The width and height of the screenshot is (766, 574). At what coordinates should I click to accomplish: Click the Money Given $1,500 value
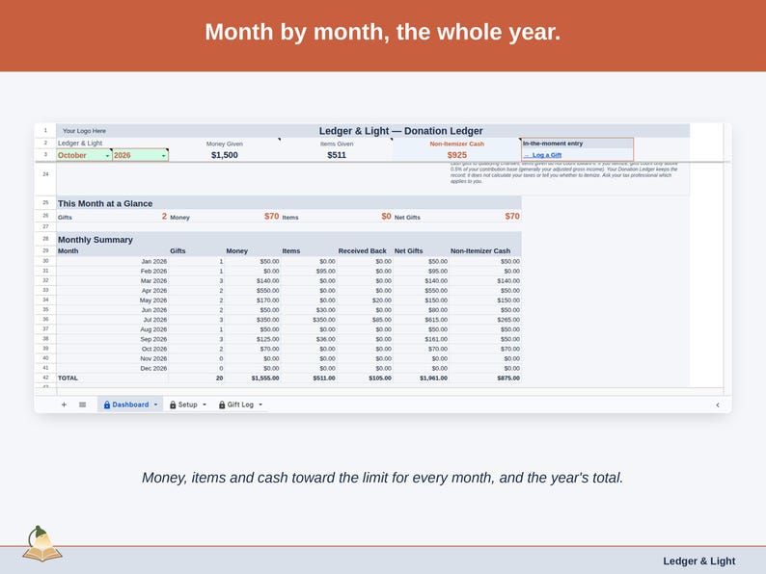224,155
